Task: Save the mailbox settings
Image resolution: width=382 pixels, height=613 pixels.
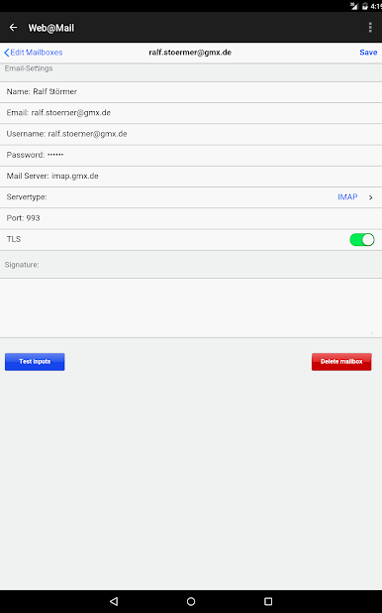Action: (x=368, y=53)
